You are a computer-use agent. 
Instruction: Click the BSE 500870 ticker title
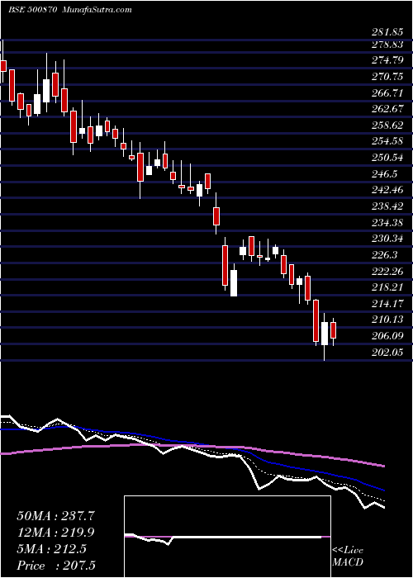(x=32, y=10)
